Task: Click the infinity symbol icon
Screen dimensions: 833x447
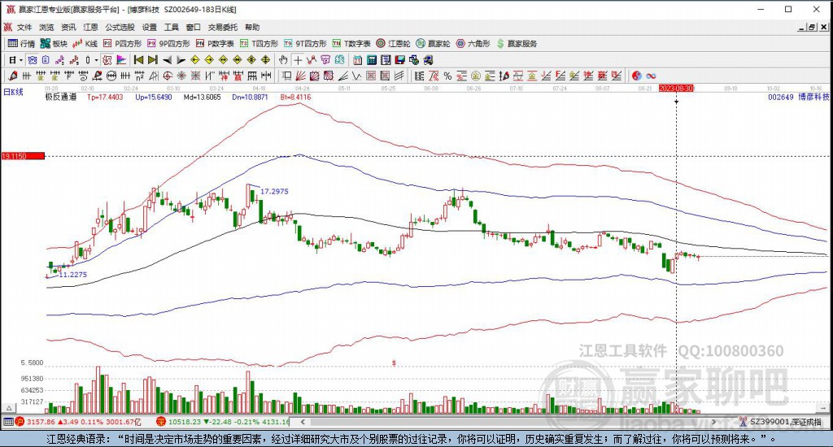Action: click(651, 76)
